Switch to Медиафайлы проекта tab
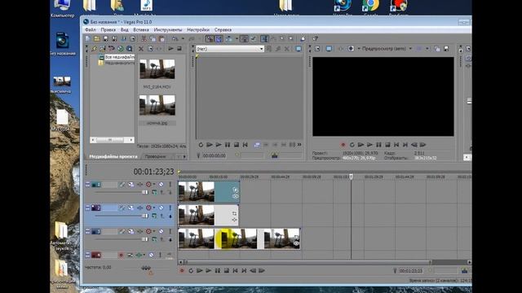522x293 pixels. [113, 156]
